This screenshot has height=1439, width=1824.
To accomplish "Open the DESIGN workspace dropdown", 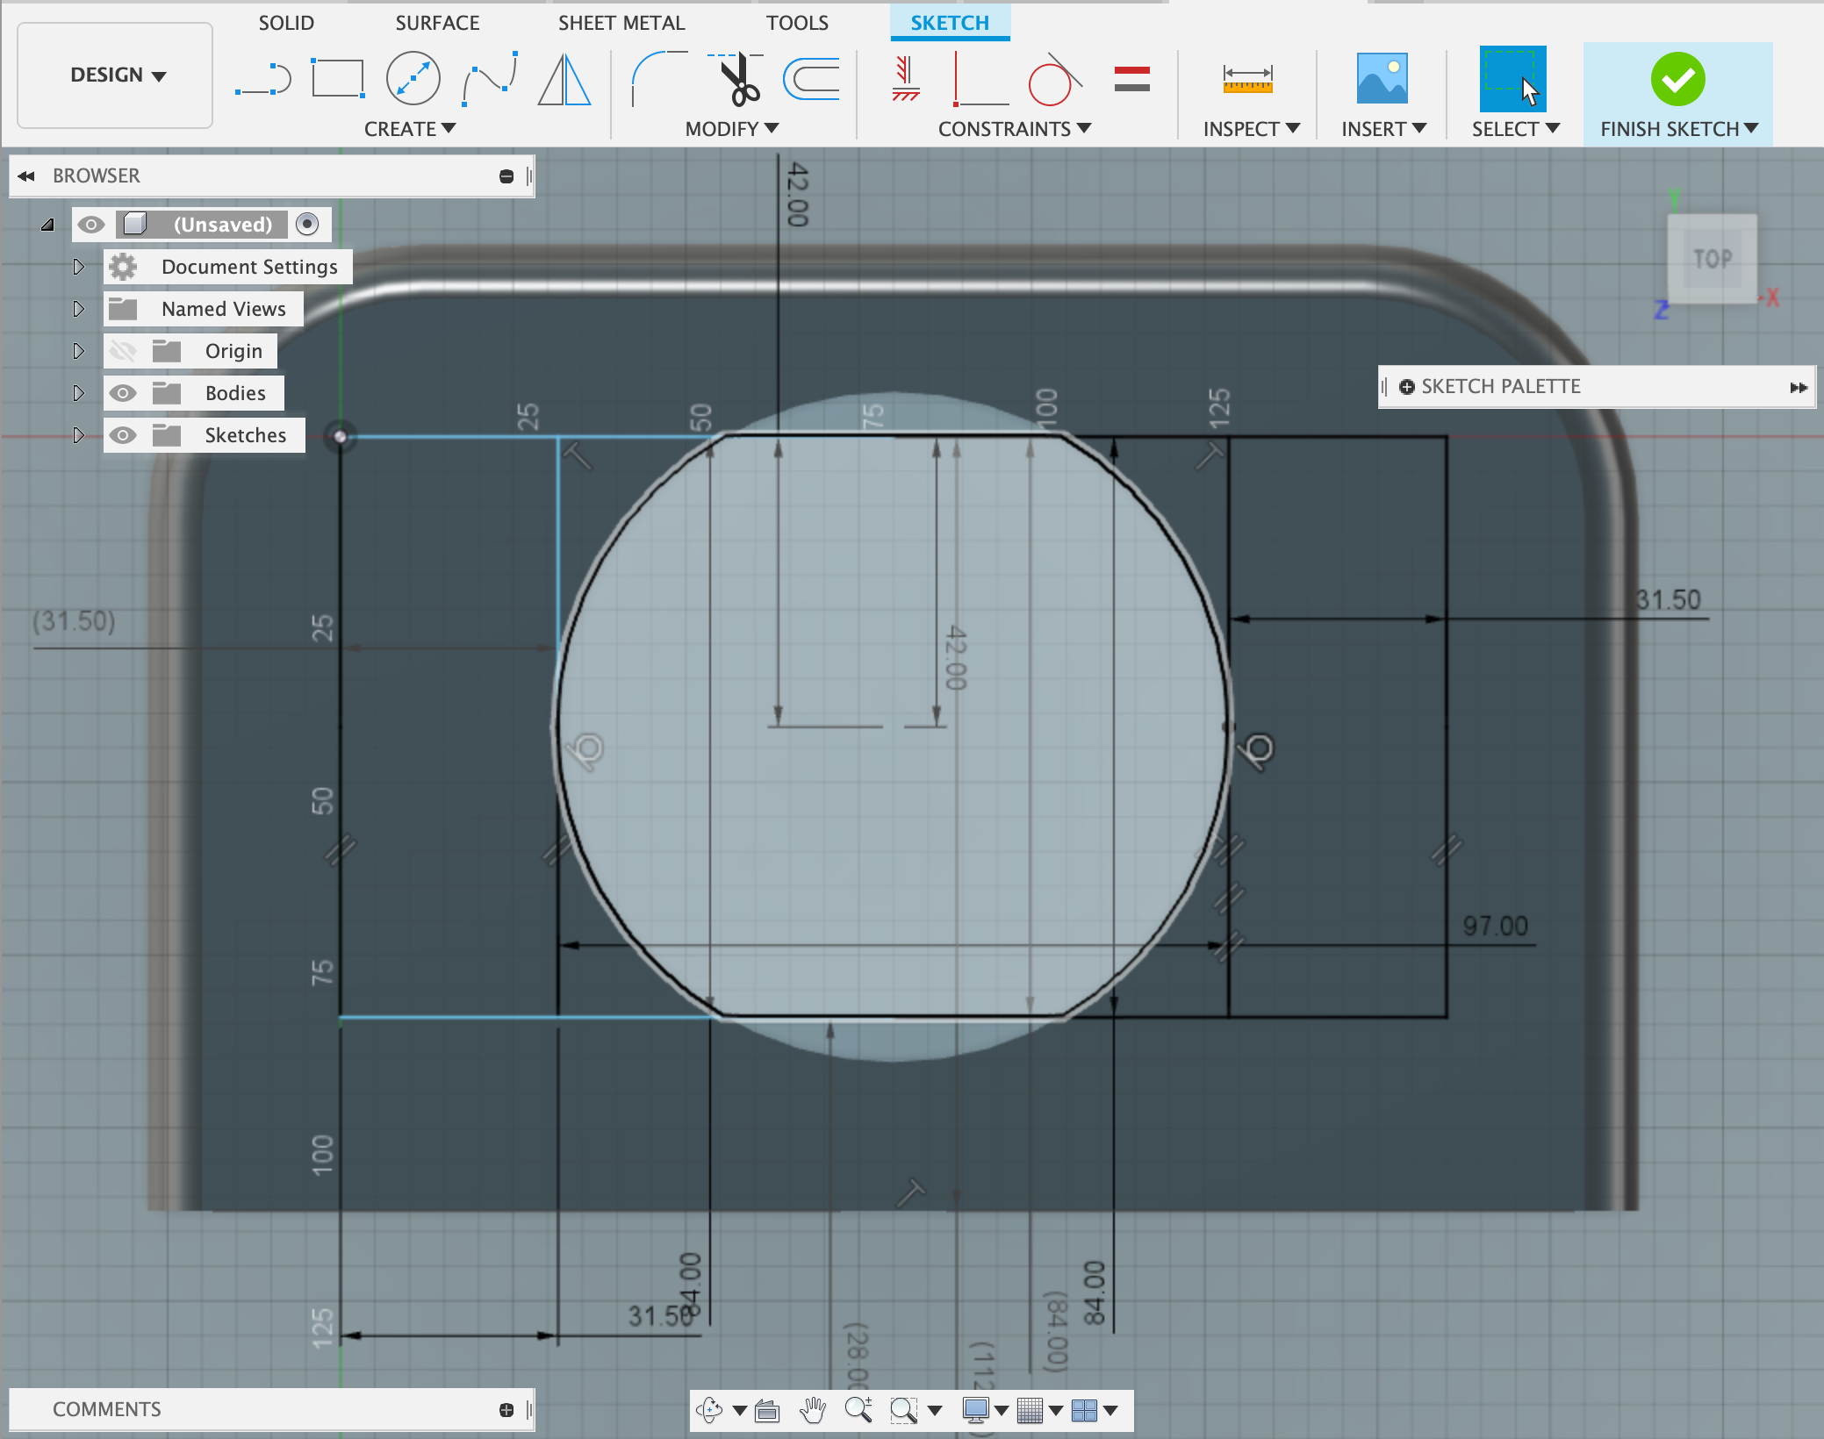I will pos(117,75).
